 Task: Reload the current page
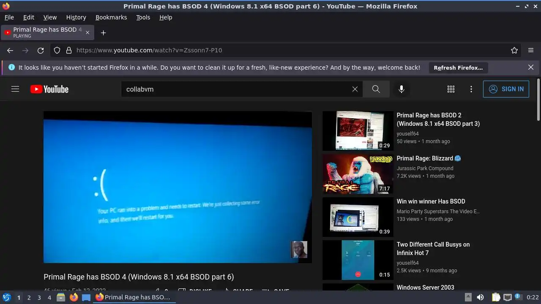[41, 50]
